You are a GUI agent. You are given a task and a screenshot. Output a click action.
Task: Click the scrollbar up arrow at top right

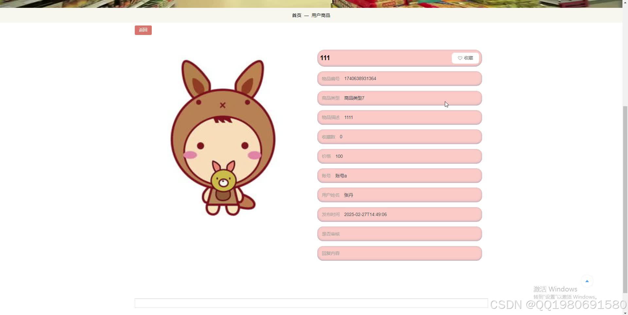[625, 2]
